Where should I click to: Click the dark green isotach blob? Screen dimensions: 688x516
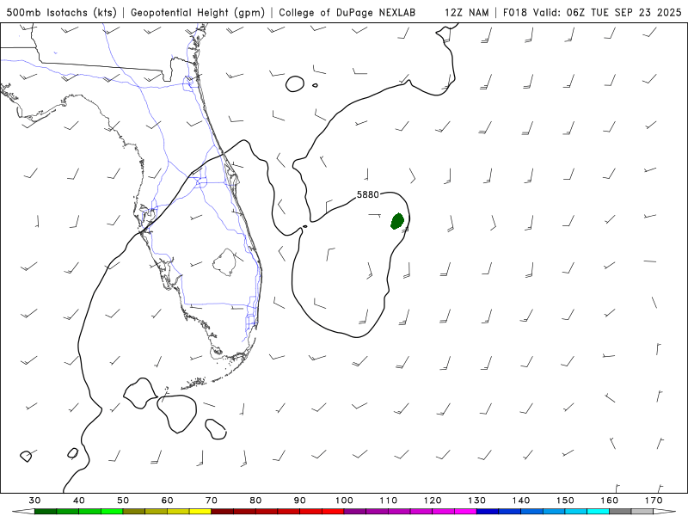click(397, 221)
